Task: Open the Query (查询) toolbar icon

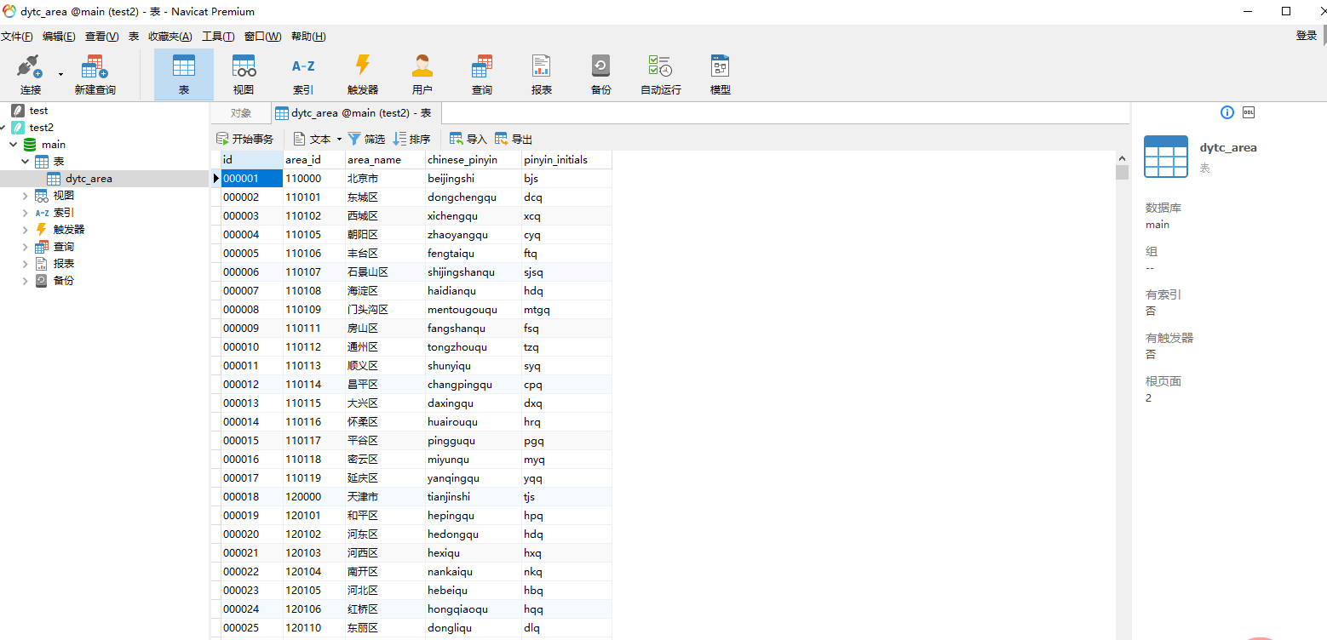Action: (482, 75)
